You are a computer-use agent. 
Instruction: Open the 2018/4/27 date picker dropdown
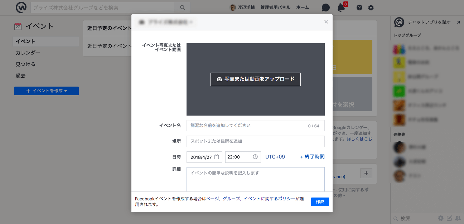204,157
